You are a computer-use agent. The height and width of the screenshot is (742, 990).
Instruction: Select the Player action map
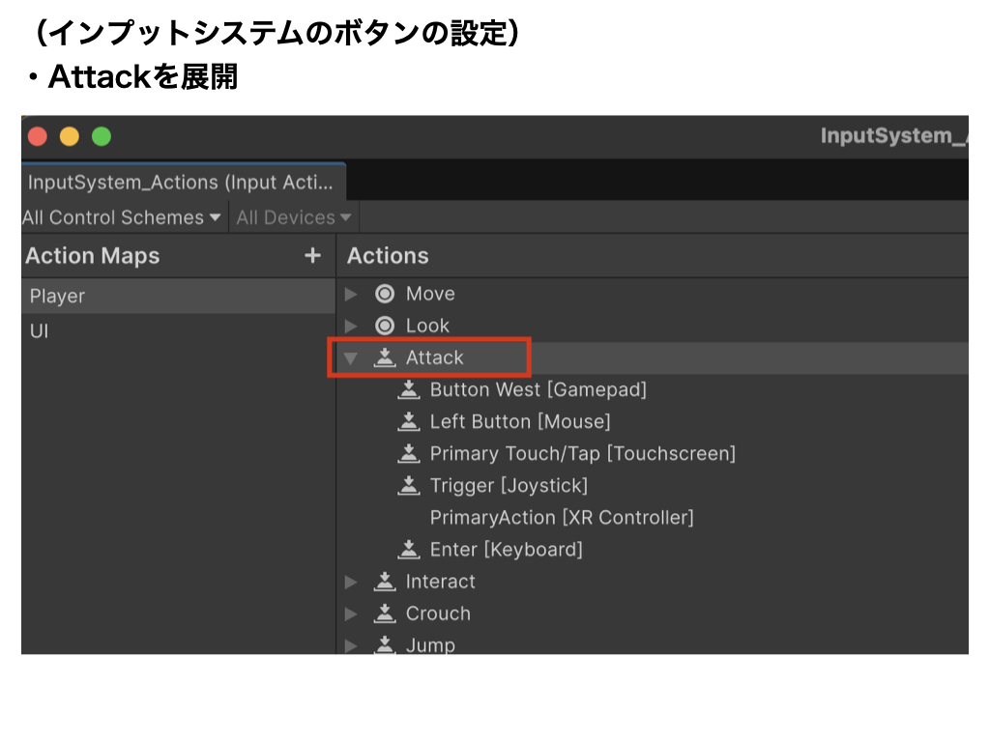point(58,296)
